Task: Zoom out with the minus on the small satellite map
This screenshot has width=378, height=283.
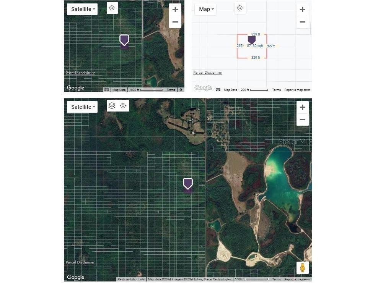Action: 175,22
